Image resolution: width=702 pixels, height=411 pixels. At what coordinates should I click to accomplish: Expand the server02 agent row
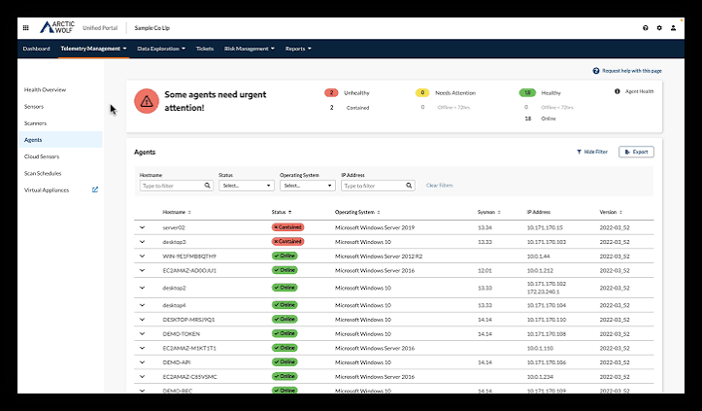tap(142, 227)
